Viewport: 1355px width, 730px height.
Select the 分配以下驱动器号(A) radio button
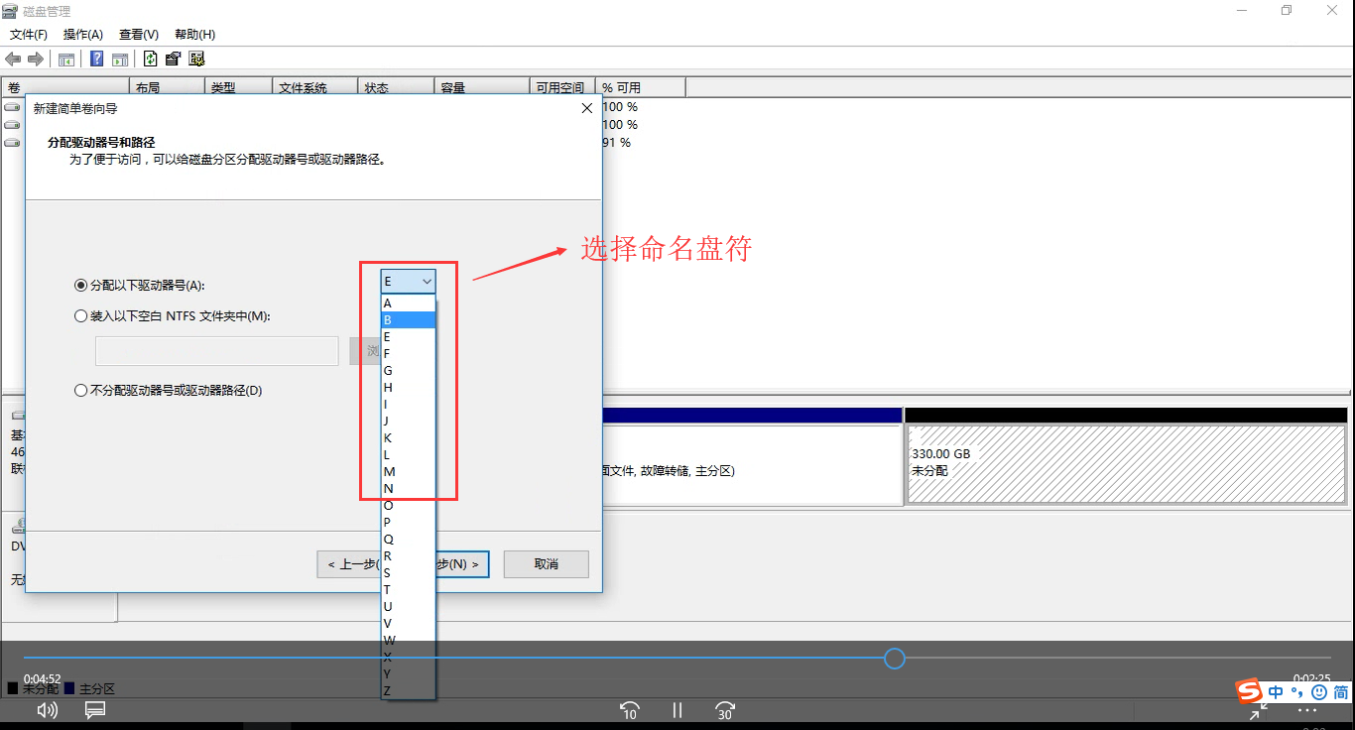point(80,285)
